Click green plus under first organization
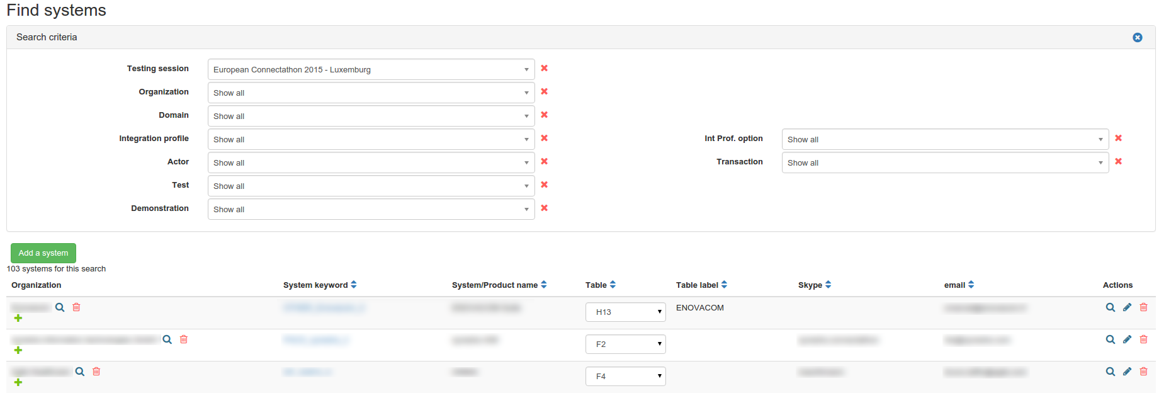1159x393 pixels. pyautogui.click(x=18, y=318)
